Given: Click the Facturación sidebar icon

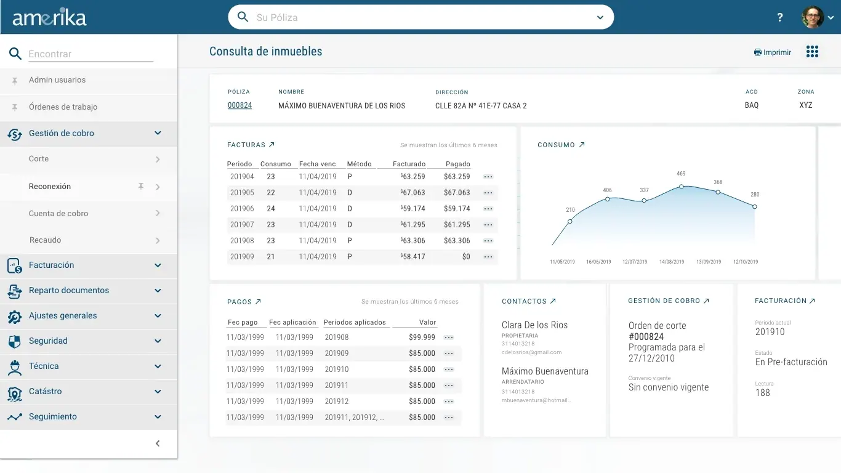Looking at the screenshot, I should pyautogui.click(x=15, y=265).
